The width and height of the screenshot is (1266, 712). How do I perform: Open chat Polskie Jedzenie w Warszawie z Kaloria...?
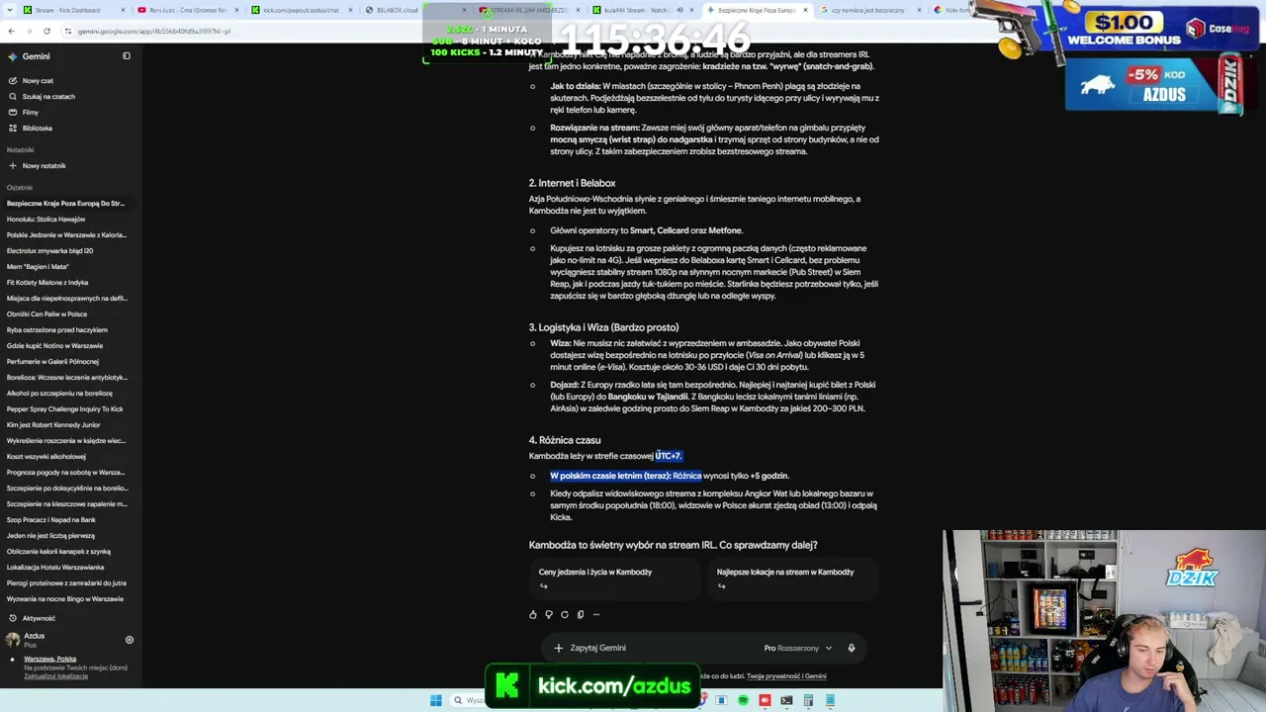[x=66, y=235]
